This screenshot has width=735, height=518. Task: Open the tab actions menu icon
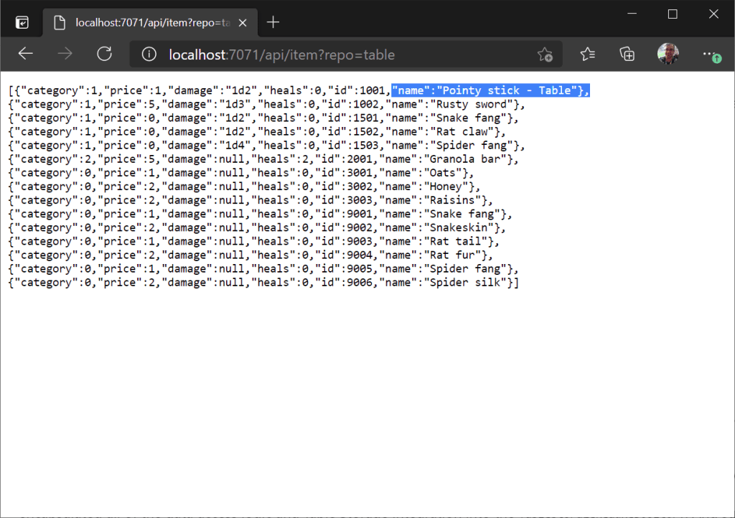click(x=22, y=22)
